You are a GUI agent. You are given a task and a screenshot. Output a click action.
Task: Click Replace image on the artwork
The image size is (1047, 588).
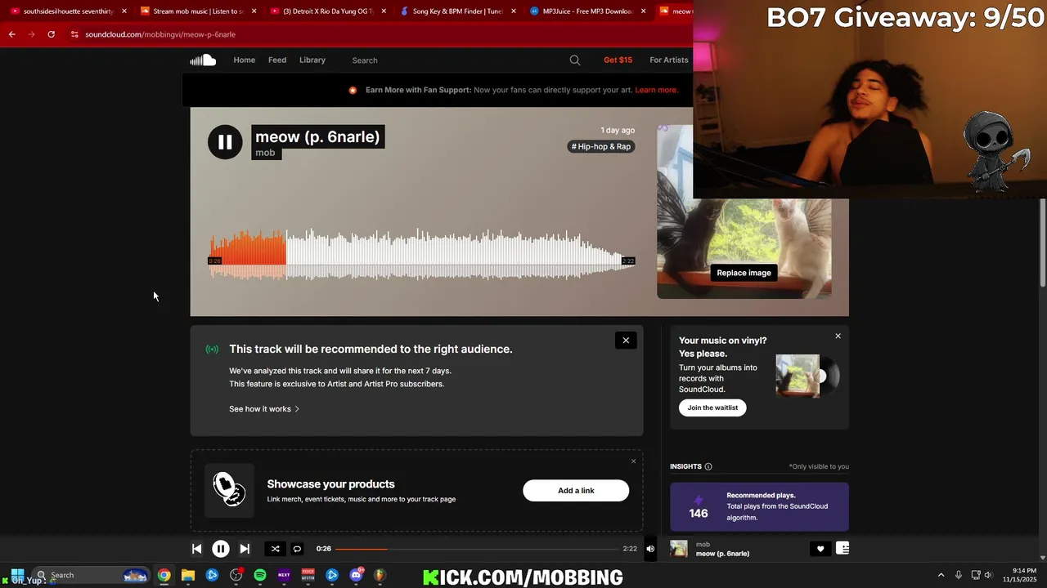click(x=744, y=273)
